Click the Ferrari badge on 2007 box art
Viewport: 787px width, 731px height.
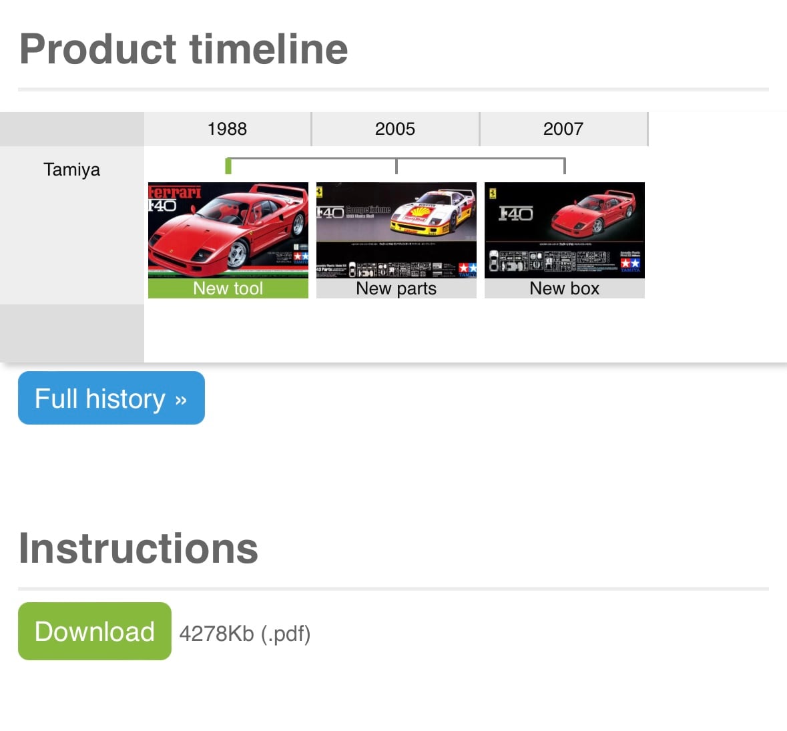(493, 193)
